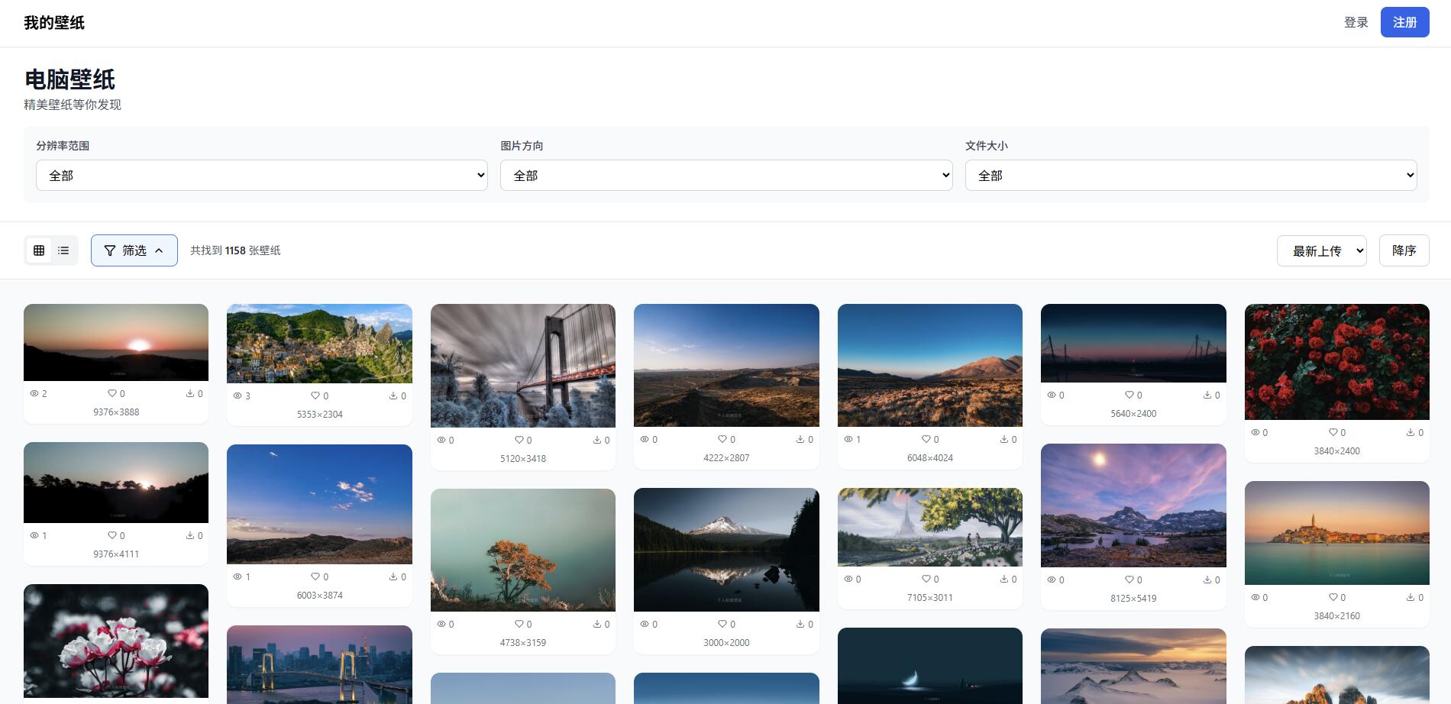Click the heart icon on 3840×2400 card
This screenshot has width=1451, height=704.
[x=1333, y=432]
